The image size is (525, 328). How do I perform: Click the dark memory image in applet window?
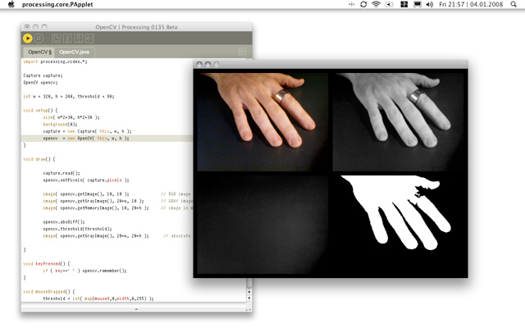(262, 224)
